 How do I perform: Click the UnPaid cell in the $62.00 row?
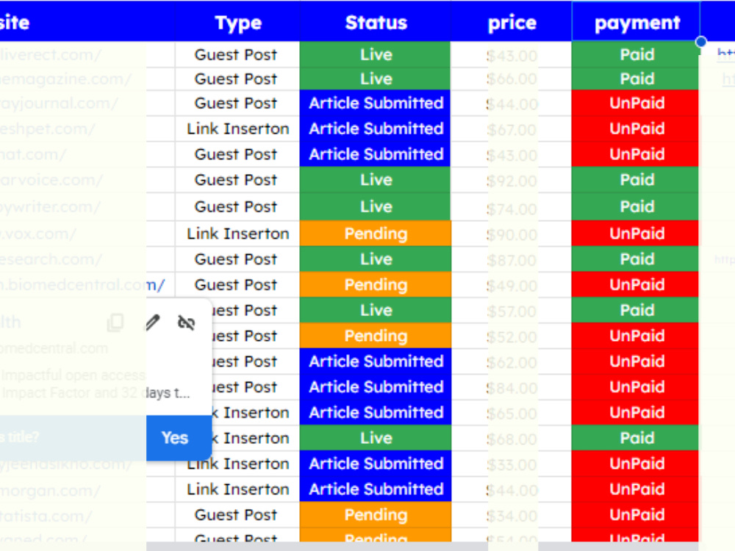click(x=635, y=361)
